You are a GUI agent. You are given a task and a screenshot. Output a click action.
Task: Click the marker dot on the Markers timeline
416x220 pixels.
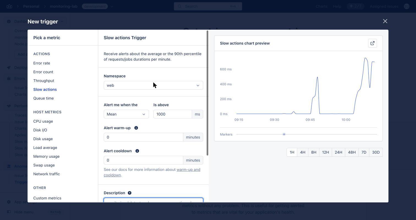284,134
